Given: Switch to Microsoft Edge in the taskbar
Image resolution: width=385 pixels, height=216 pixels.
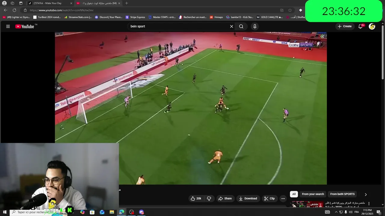Looking at the screenshot, I should [122, 212].
